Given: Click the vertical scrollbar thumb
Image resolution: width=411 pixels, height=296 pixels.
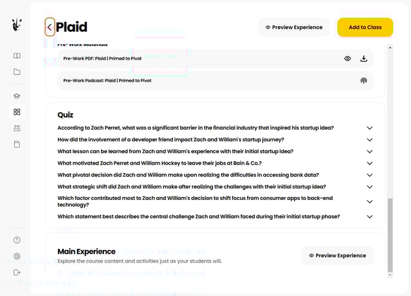Looking at the screenshot, I should [391, 235].
